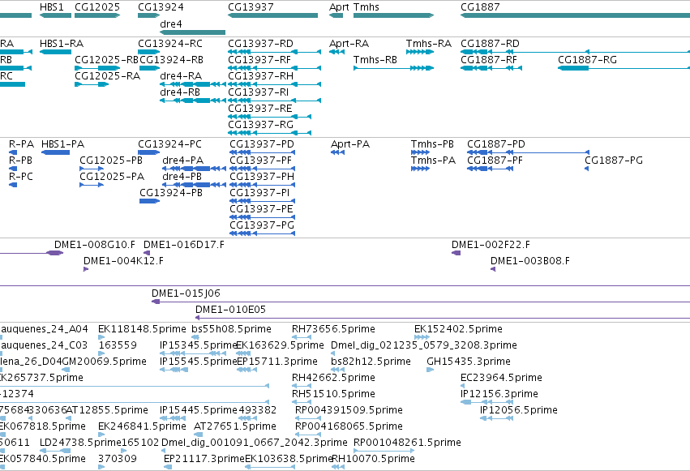The height and width of the screenshot is (471, 690).
Task: Select transcript CG13937-RF
Action: tap(275, 68)
